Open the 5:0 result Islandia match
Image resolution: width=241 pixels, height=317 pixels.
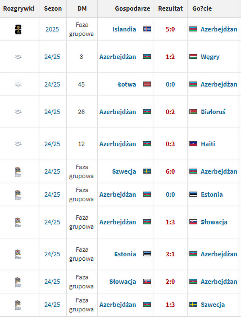tap(170, 29)
